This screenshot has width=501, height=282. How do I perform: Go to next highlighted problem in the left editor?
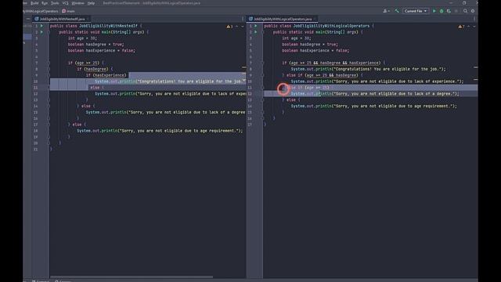point(243,27)
